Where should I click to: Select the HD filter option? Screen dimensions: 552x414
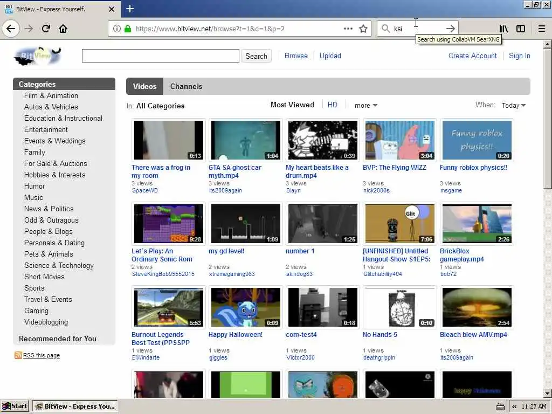(x=332, y=105)
